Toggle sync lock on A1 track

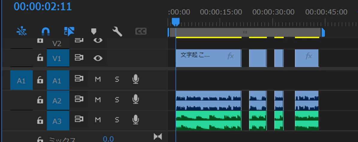point(79,79)
